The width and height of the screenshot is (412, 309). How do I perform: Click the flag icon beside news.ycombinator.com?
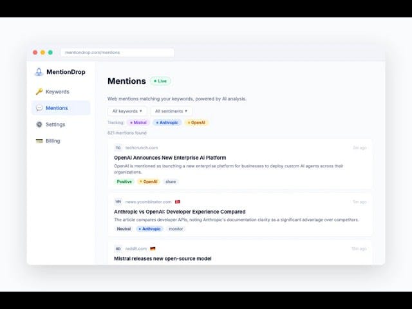(178, 201)
